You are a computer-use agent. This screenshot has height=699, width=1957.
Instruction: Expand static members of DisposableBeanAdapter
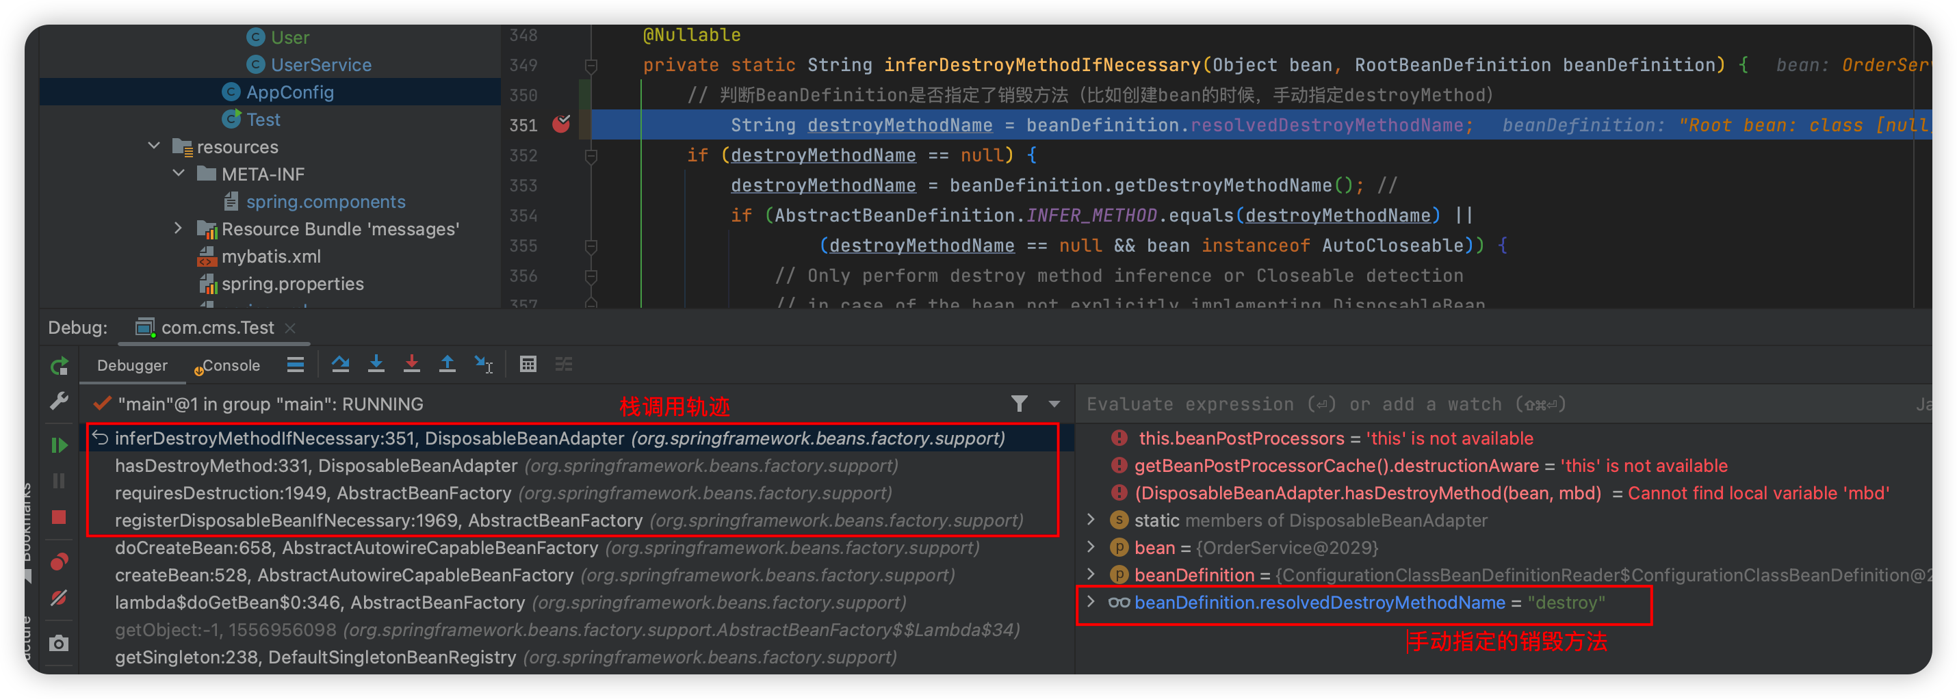pos(1091,520)
